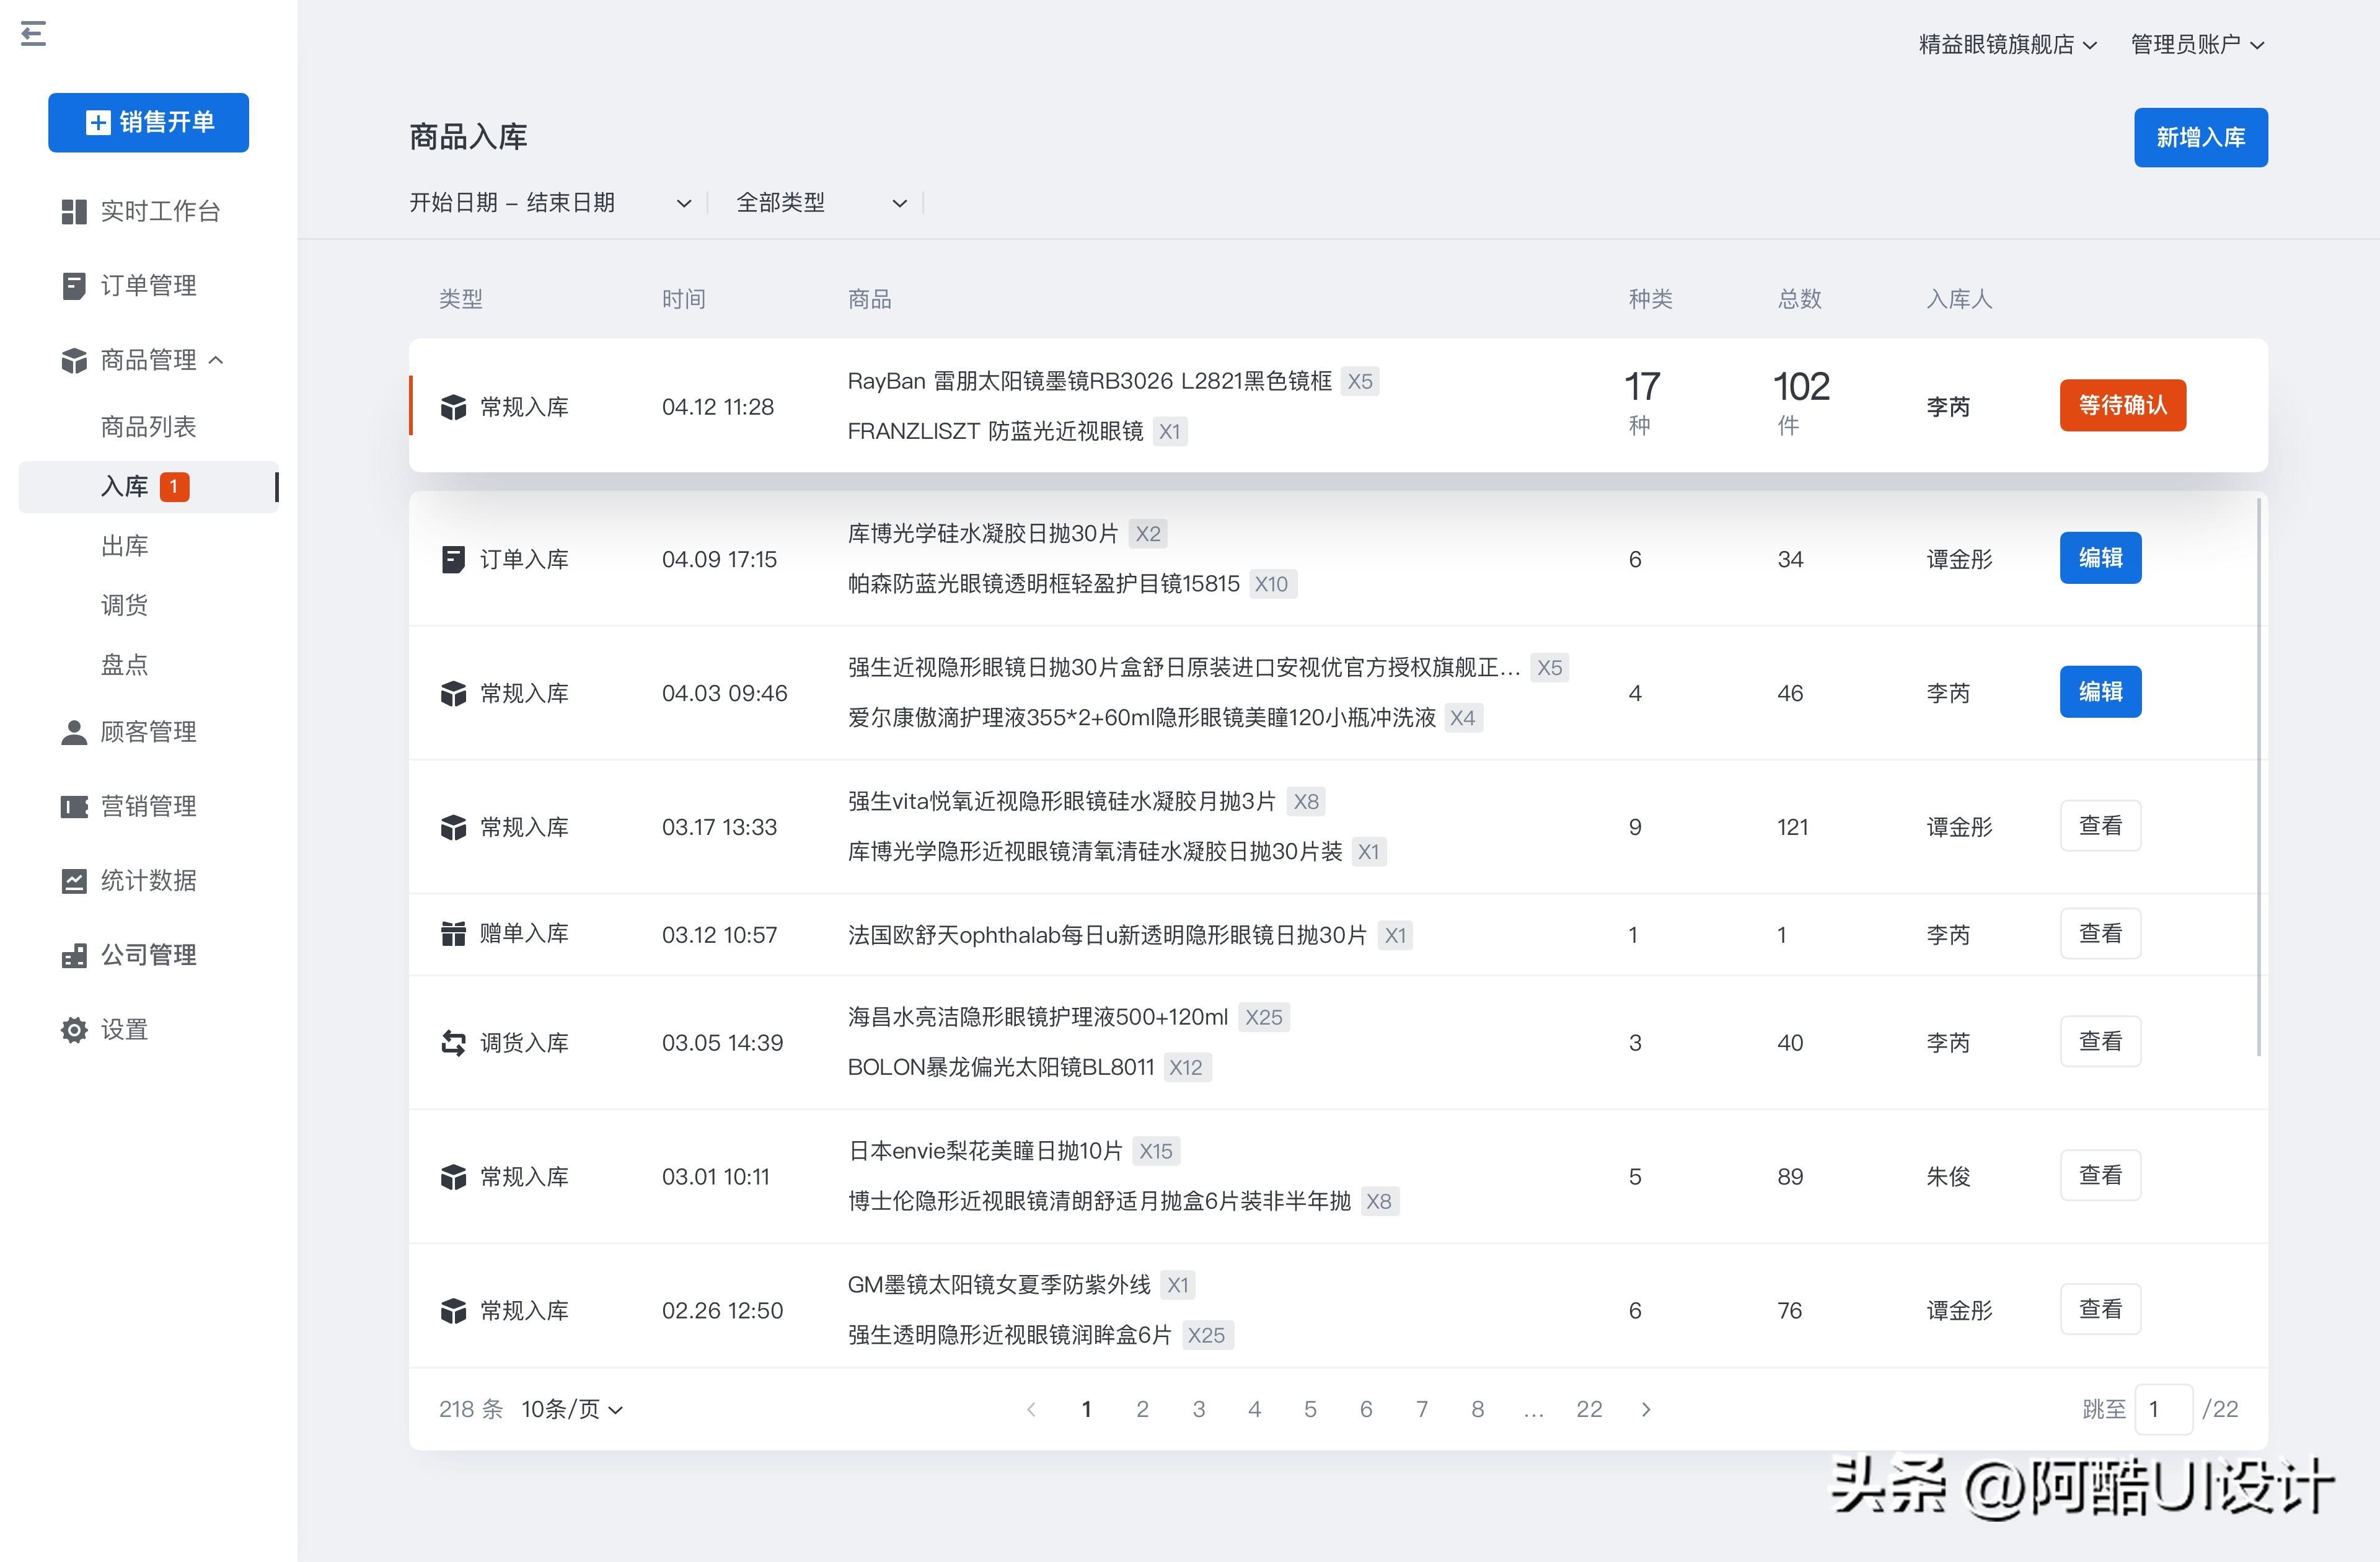Open 设置 via the gear icon

(x=74, y=1029)
